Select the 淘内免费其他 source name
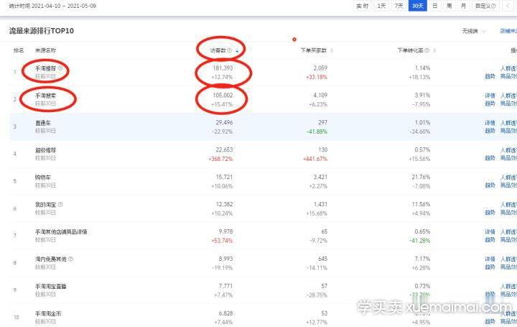The image size is (517, 327). (x=51, y=259)
